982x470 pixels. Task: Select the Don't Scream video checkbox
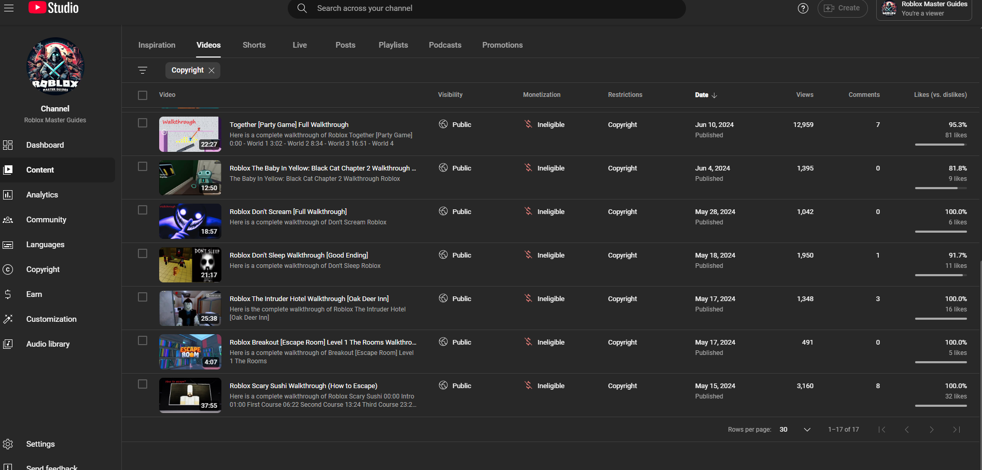tap(143, 210)
